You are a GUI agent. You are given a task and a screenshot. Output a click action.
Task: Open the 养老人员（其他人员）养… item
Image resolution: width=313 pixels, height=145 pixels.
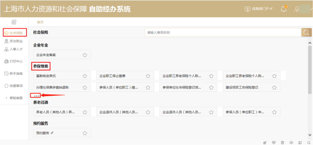pos(62,112)
